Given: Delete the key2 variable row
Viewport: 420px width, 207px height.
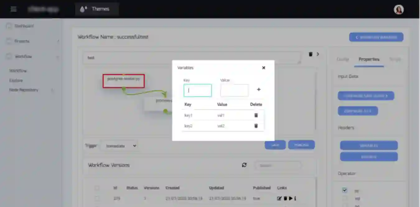Looking at the screenshot, I should 256,126.
